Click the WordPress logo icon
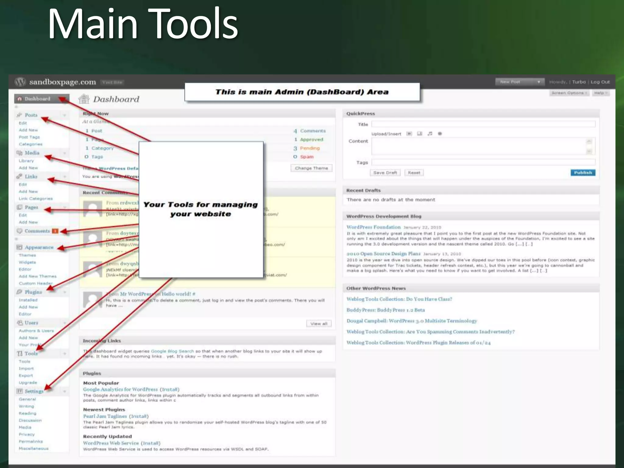This screenshot has height=468, width=624. click(x=20, y=82)
